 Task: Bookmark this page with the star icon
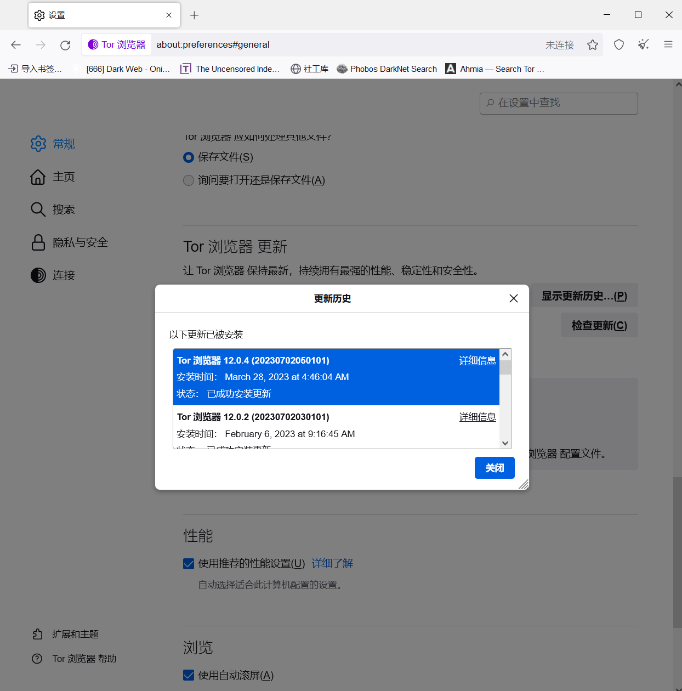tap(593, 45)
